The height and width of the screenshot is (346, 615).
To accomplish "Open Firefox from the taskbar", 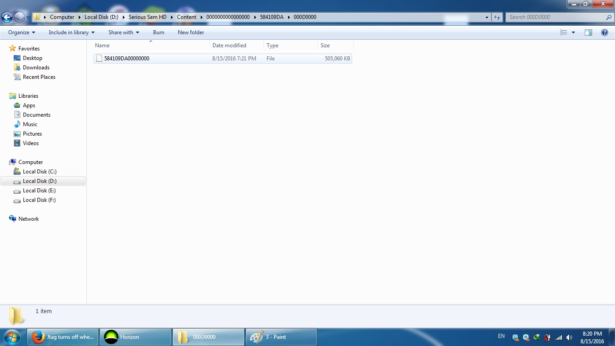I will pyautogui.click(x=63, y=337).
